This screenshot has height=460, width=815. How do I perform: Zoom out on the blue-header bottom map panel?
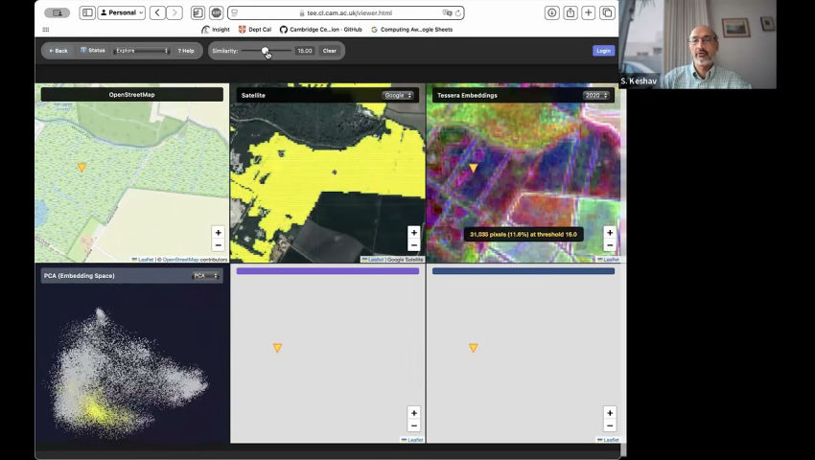(610, 425)
